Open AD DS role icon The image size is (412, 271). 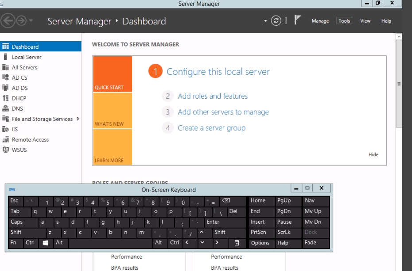[x=5, y=88]
